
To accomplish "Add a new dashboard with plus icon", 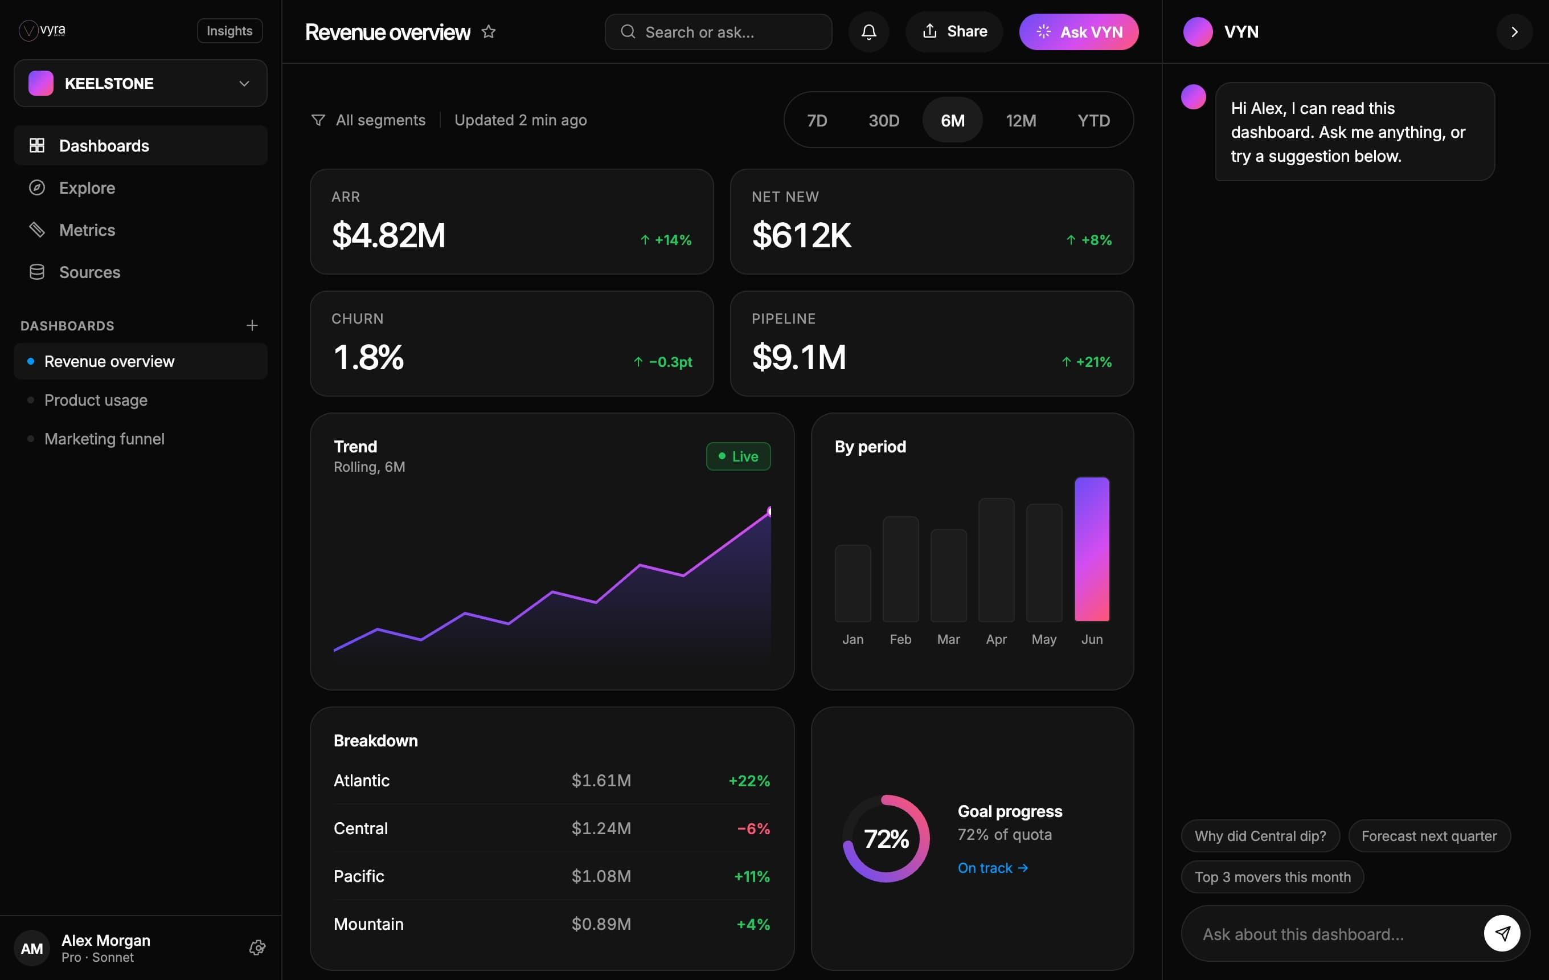I will pos(252,325).
